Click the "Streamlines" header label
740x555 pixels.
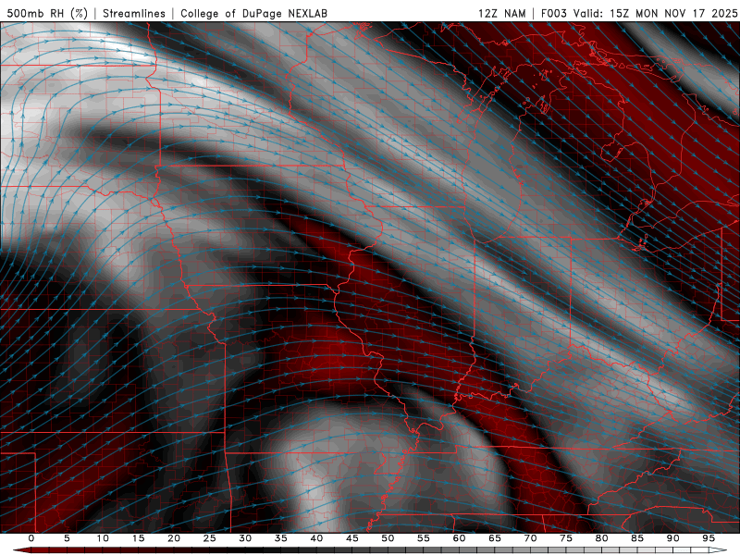tap(134, 13)
